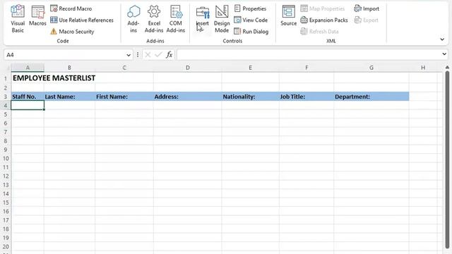Select the First Name: header cell
The image size is (452, 254).
124,97
